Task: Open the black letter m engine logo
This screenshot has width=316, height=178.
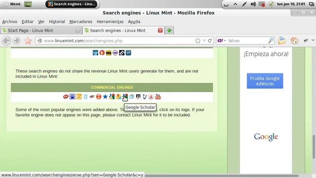Action: (138, 97)
